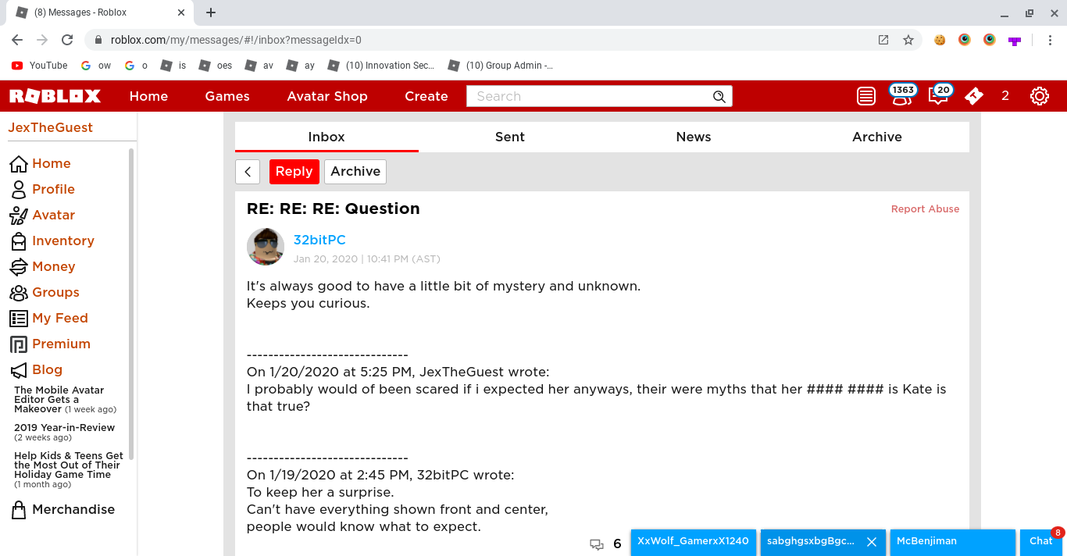Switch to the Sent tab
The height and width of the screenshot is (556, 1067).
coord(510,137)
